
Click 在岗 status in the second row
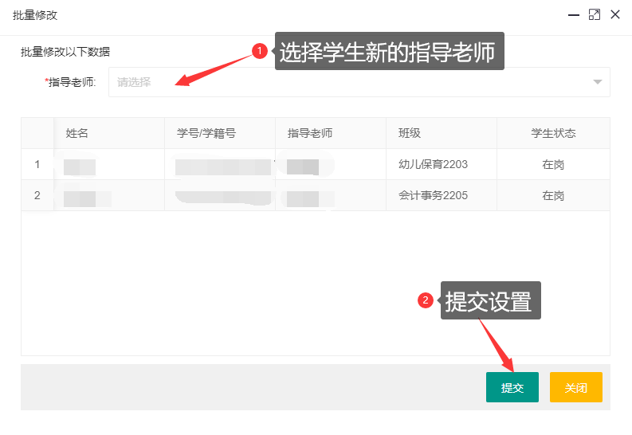[553, 195]
